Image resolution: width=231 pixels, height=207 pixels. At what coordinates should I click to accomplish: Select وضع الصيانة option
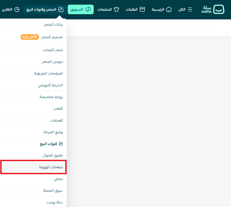[33, 132]
